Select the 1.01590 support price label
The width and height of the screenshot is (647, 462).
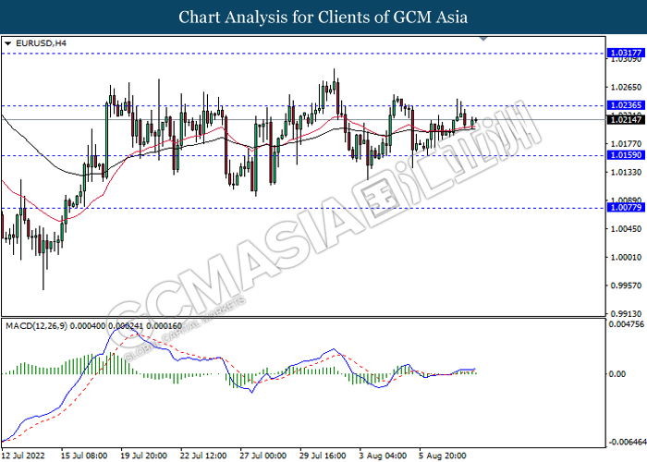[x=626, y=155]
